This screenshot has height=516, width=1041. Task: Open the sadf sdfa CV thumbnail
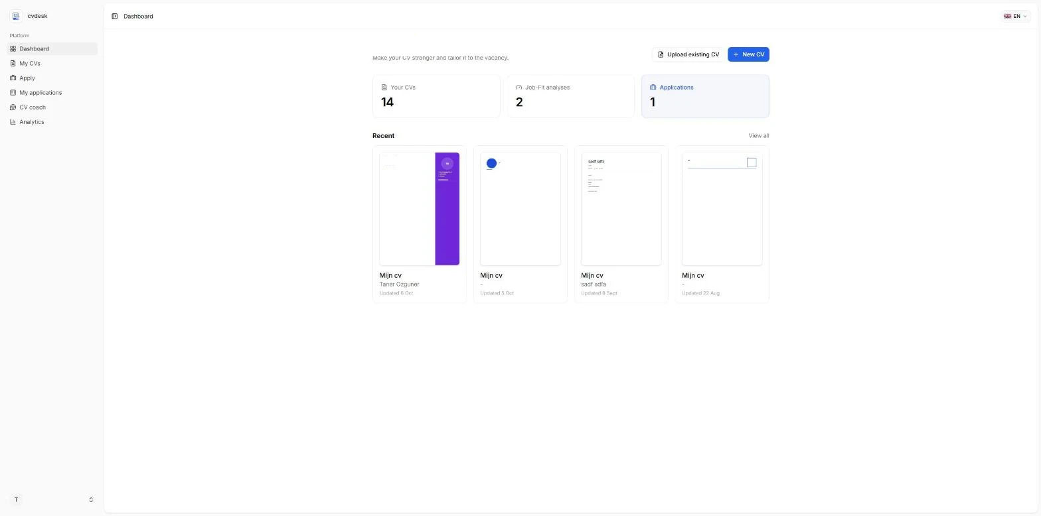pos(621,209)
